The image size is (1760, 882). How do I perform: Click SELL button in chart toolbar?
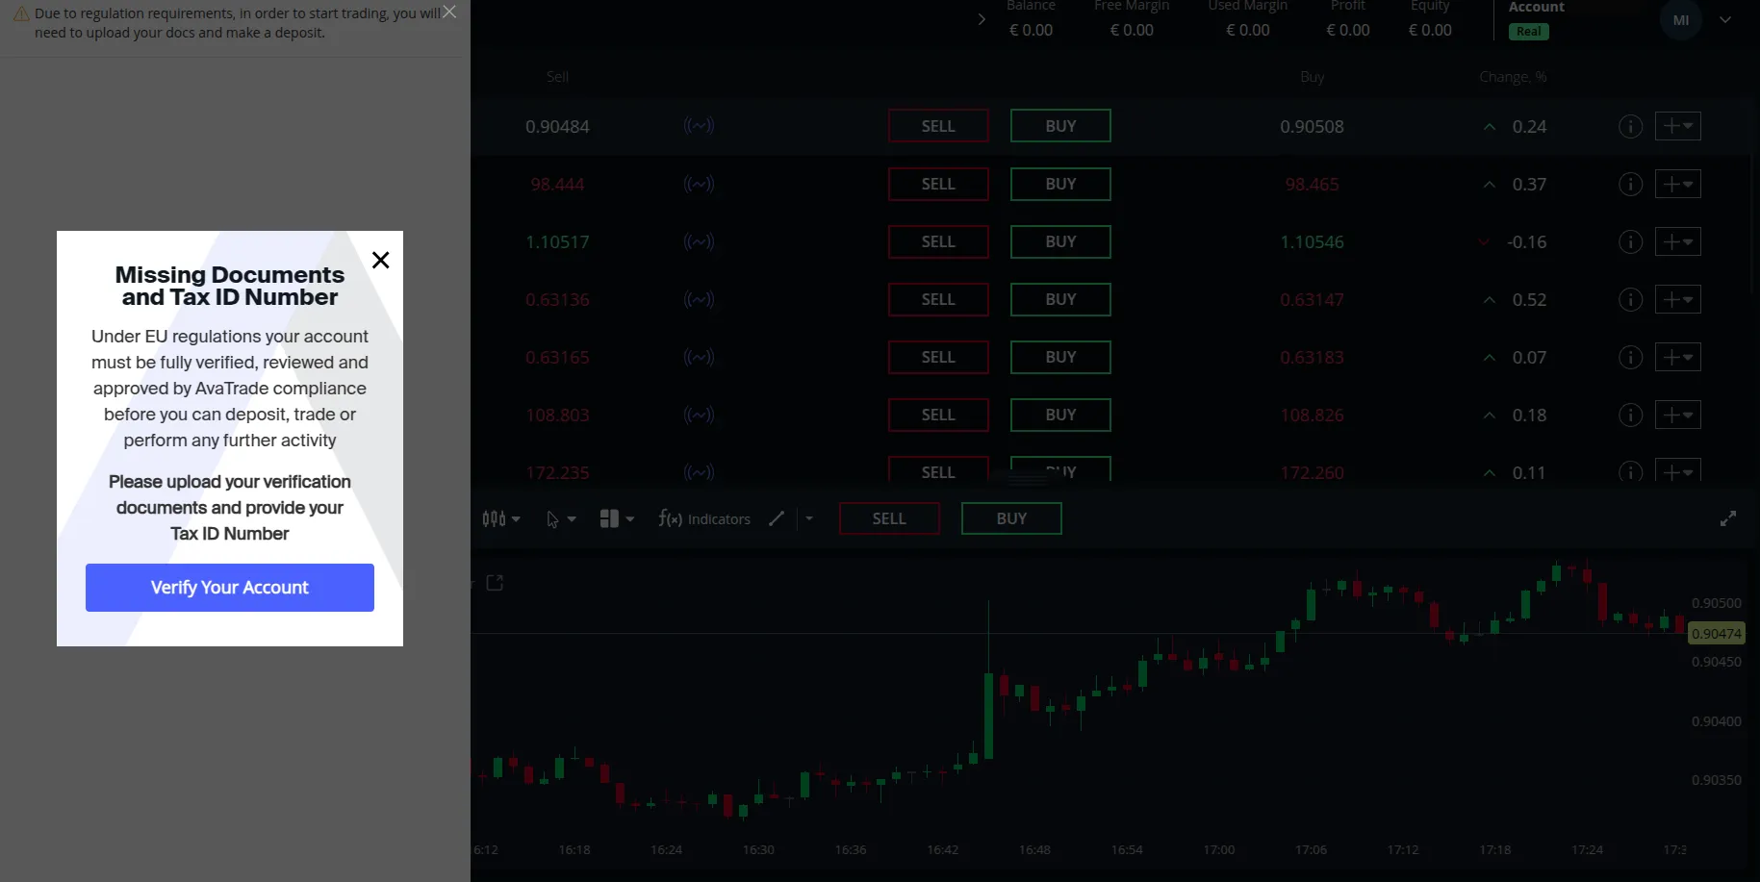click(889, 518)
